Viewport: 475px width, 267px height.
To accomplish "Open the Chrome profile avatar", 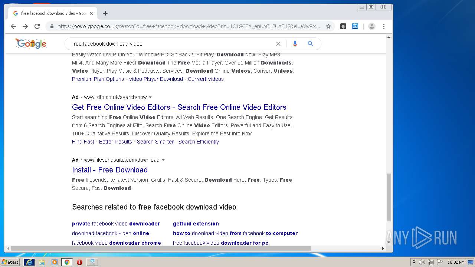I will [x=372, y=26].
